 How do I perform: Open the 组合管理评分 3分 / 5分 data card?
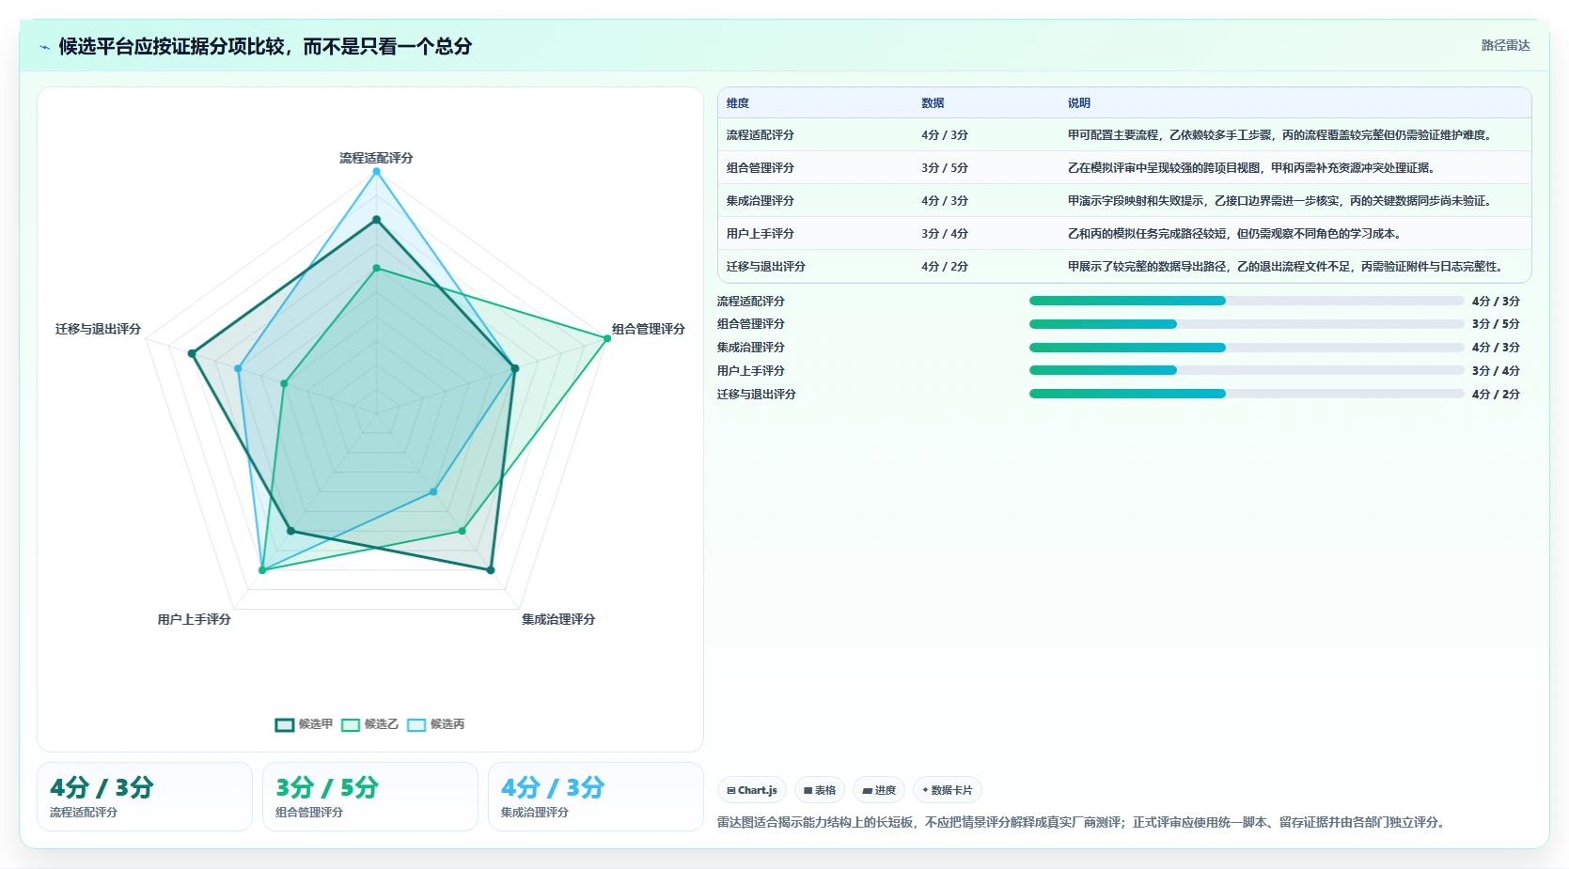click(370, 797)
